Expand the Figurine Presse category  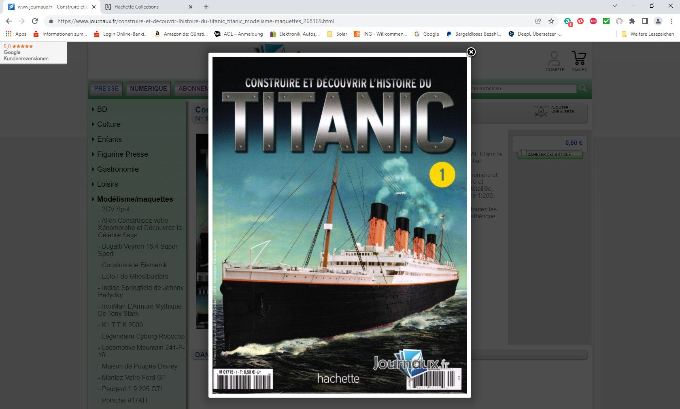122,154
